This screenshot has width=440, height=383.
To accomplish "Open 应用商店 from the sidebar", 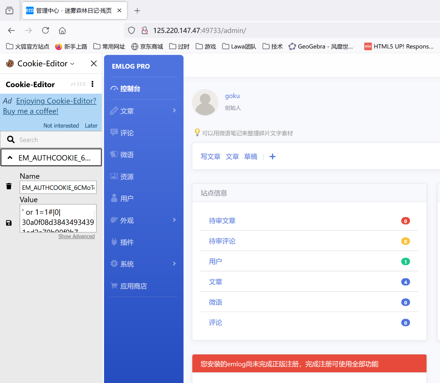I will 133,286.
